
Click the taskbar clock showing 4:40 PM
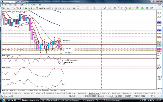[x=158, y=100]
